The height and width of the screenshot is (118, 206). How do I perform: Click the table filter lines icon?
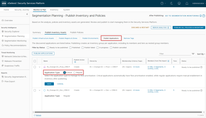[x=193, y=54]
